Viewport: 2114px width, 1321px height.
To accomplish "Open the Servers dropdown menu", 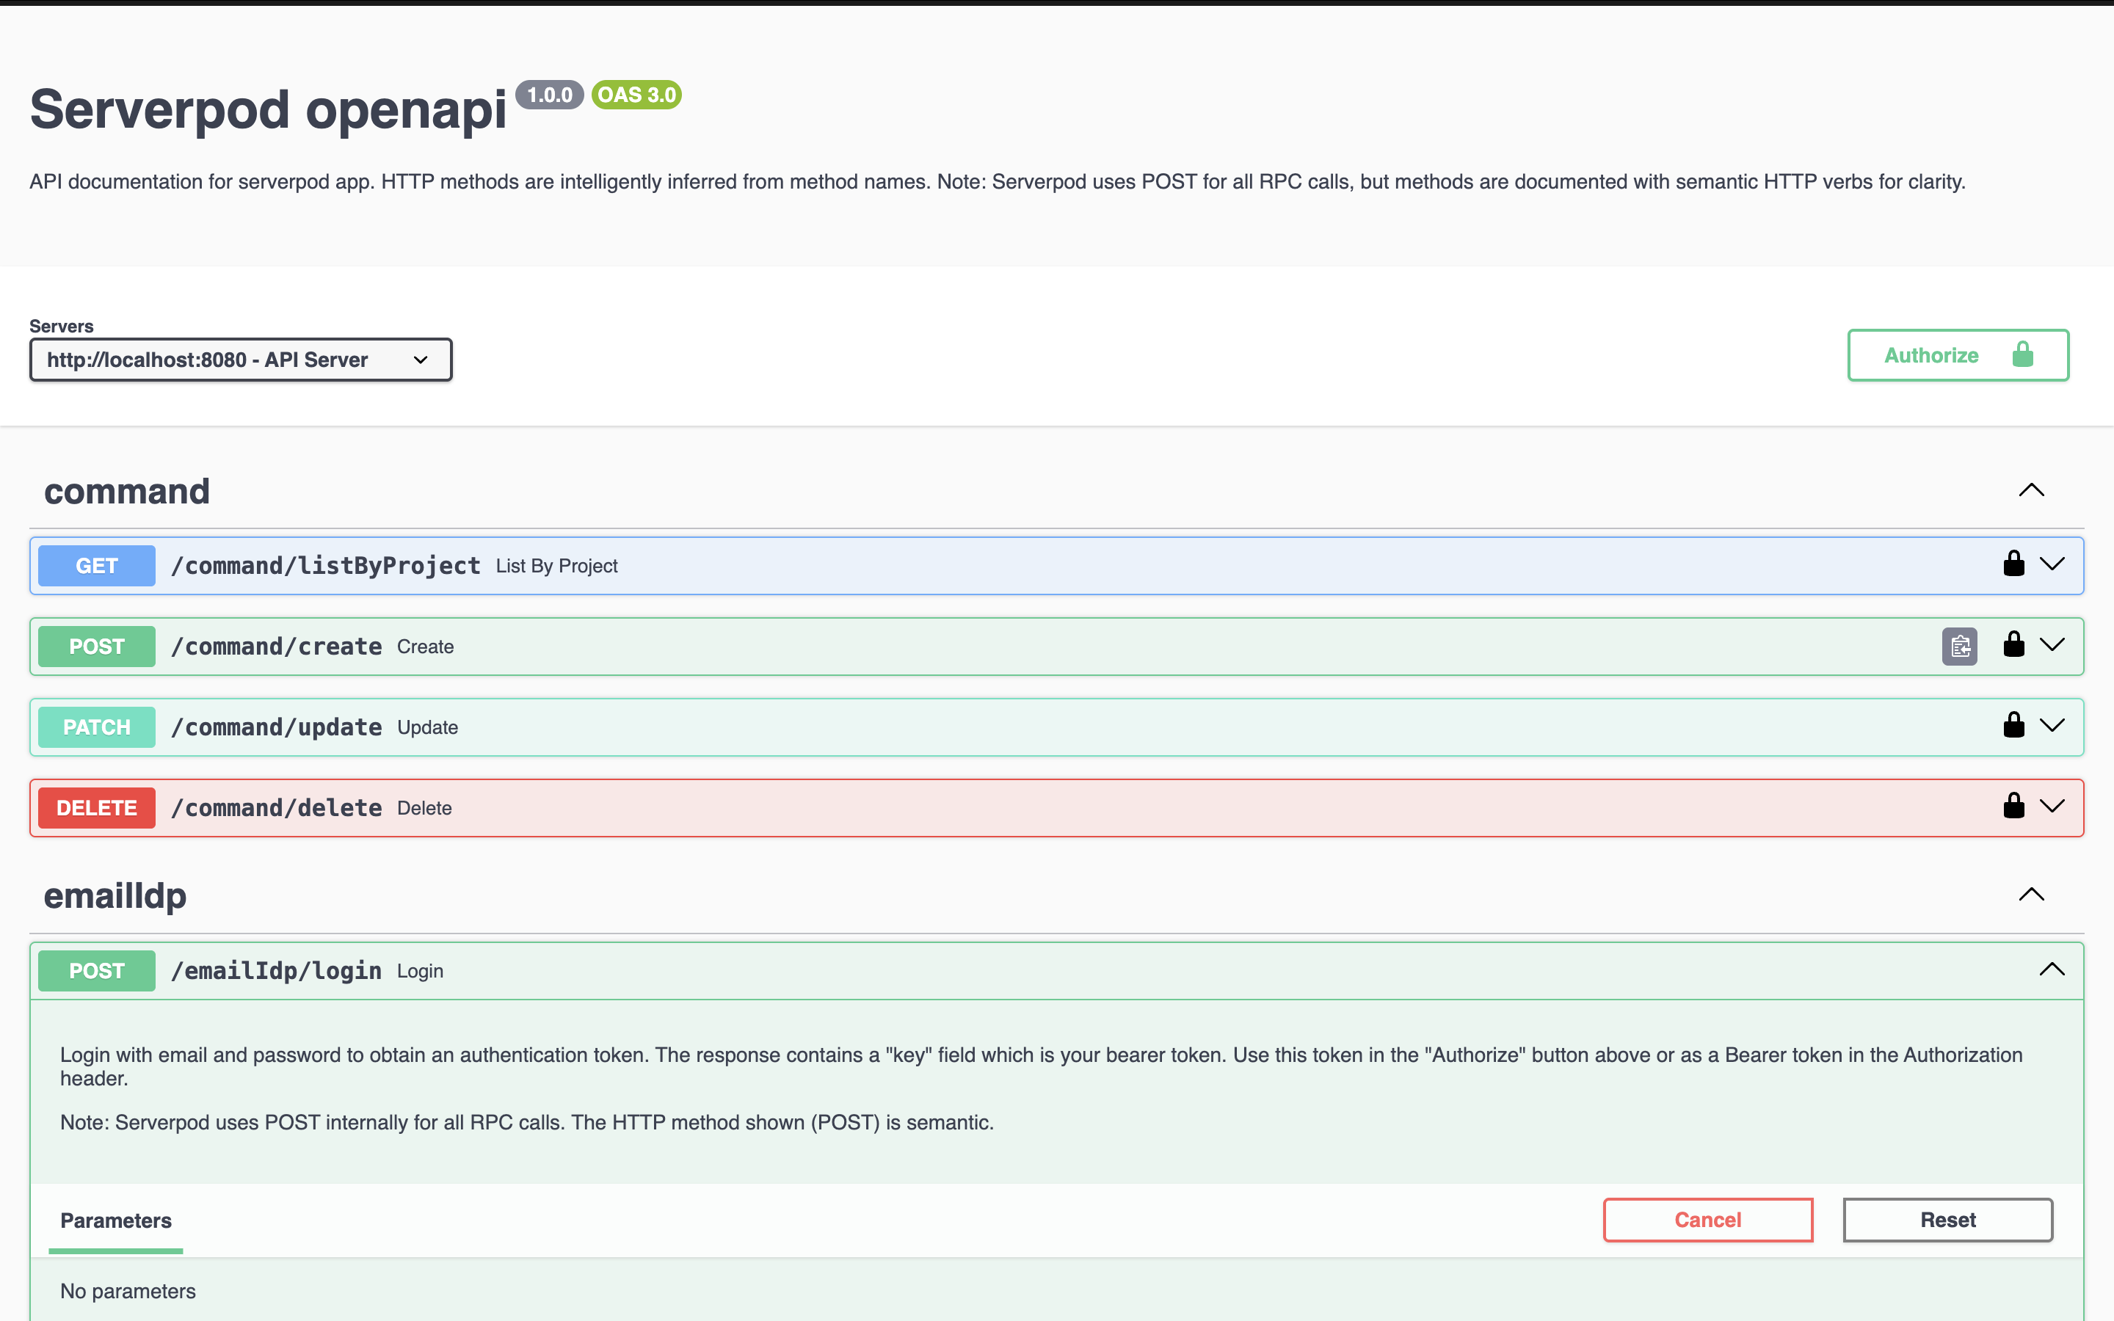I will [240, 360].
